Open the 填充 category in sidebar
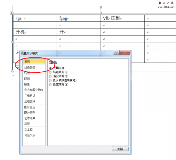Image resolution: width=176 pixels, height=160 pixels. pyautogui.click(x=34, y=61)
